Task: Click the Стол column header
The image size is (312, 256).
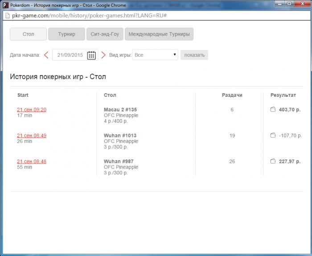Action: (x=110, y=95)
